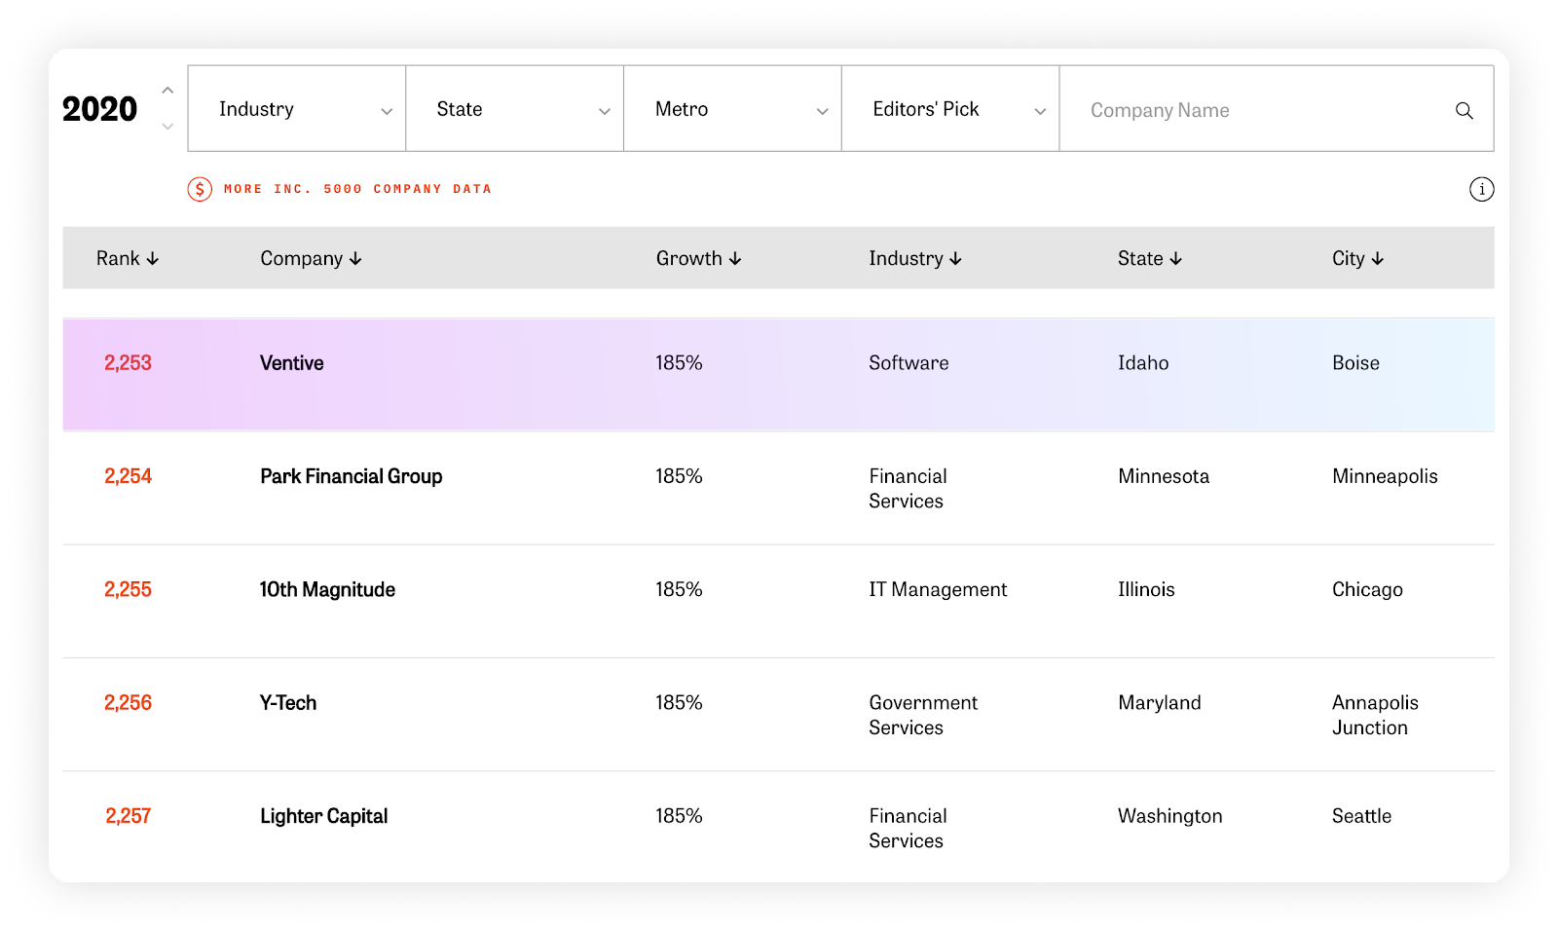Image resolution: width=1558 pixels, height=931 pixels.
Task: Click rank number 2,253
Action: click(x=128, y=362)
